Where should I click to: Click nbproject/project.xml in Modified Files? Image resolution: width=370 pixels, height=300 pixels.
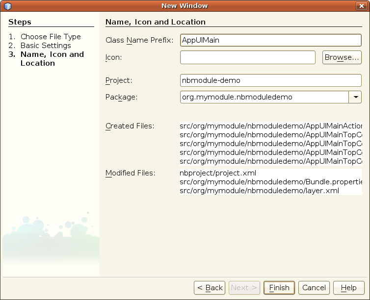click(218, 173)
